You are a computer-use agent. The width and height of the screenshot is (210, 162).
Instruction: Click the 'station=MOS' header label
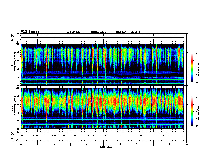click(x=99, y=32)
